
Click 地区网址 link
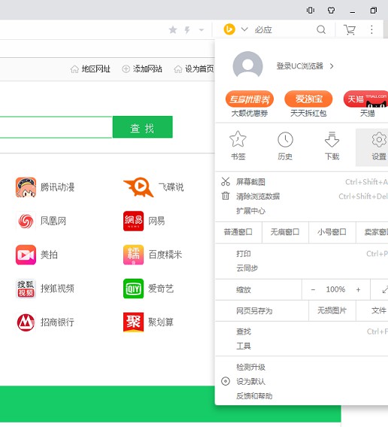click(x=96, y=69)
